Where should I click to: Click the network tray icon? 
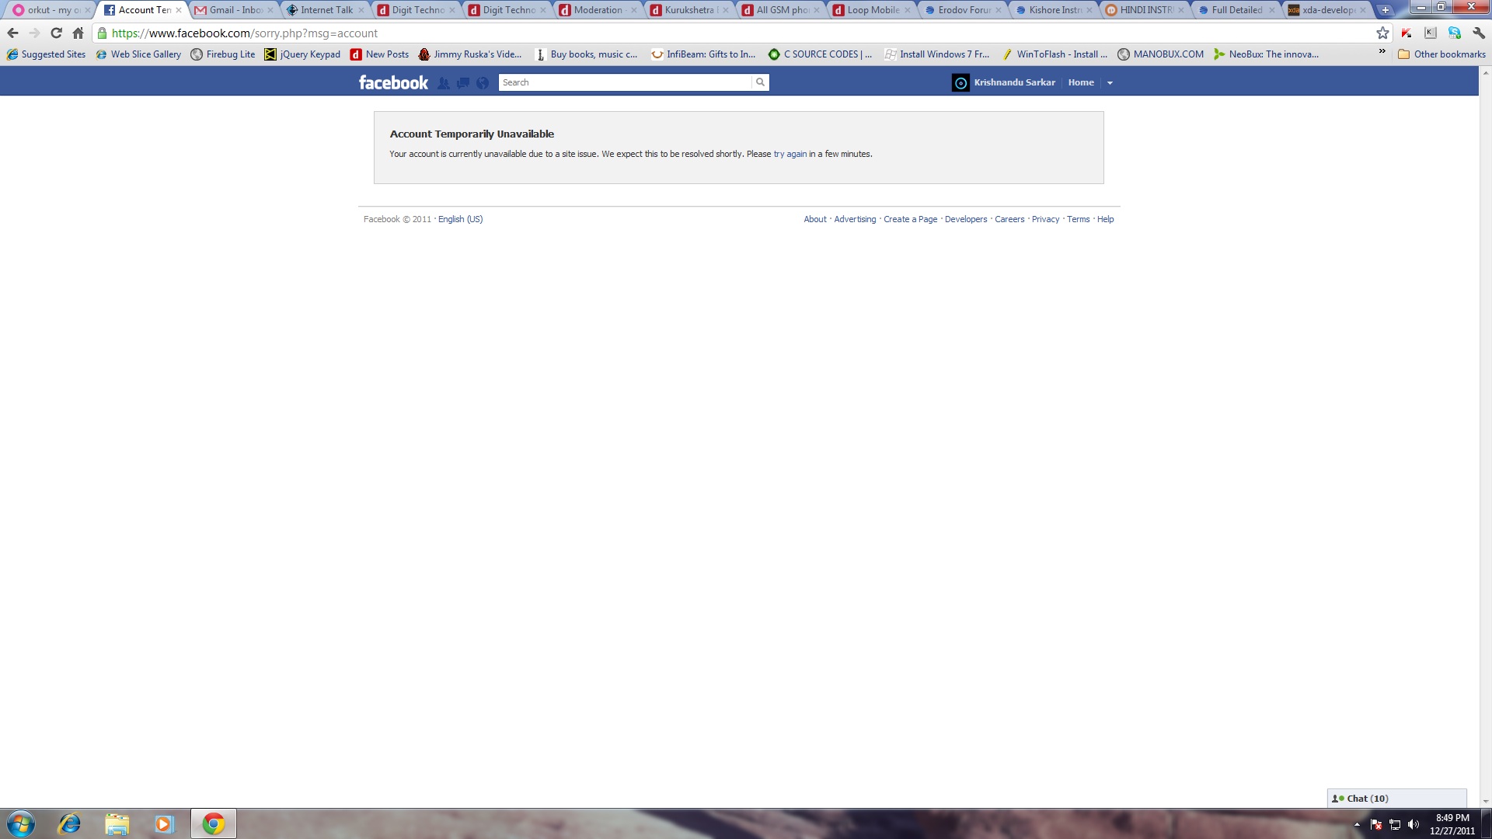(1395, 824)
